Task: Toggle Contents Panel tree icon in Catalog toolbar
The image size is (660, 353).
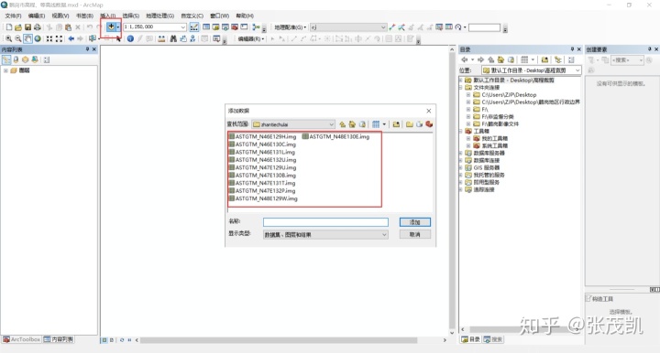Action: 557,59
